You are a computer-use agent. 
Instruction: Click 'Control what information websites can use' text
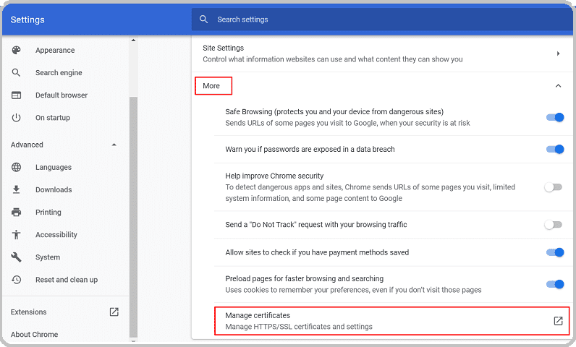(x=332, y=59)
